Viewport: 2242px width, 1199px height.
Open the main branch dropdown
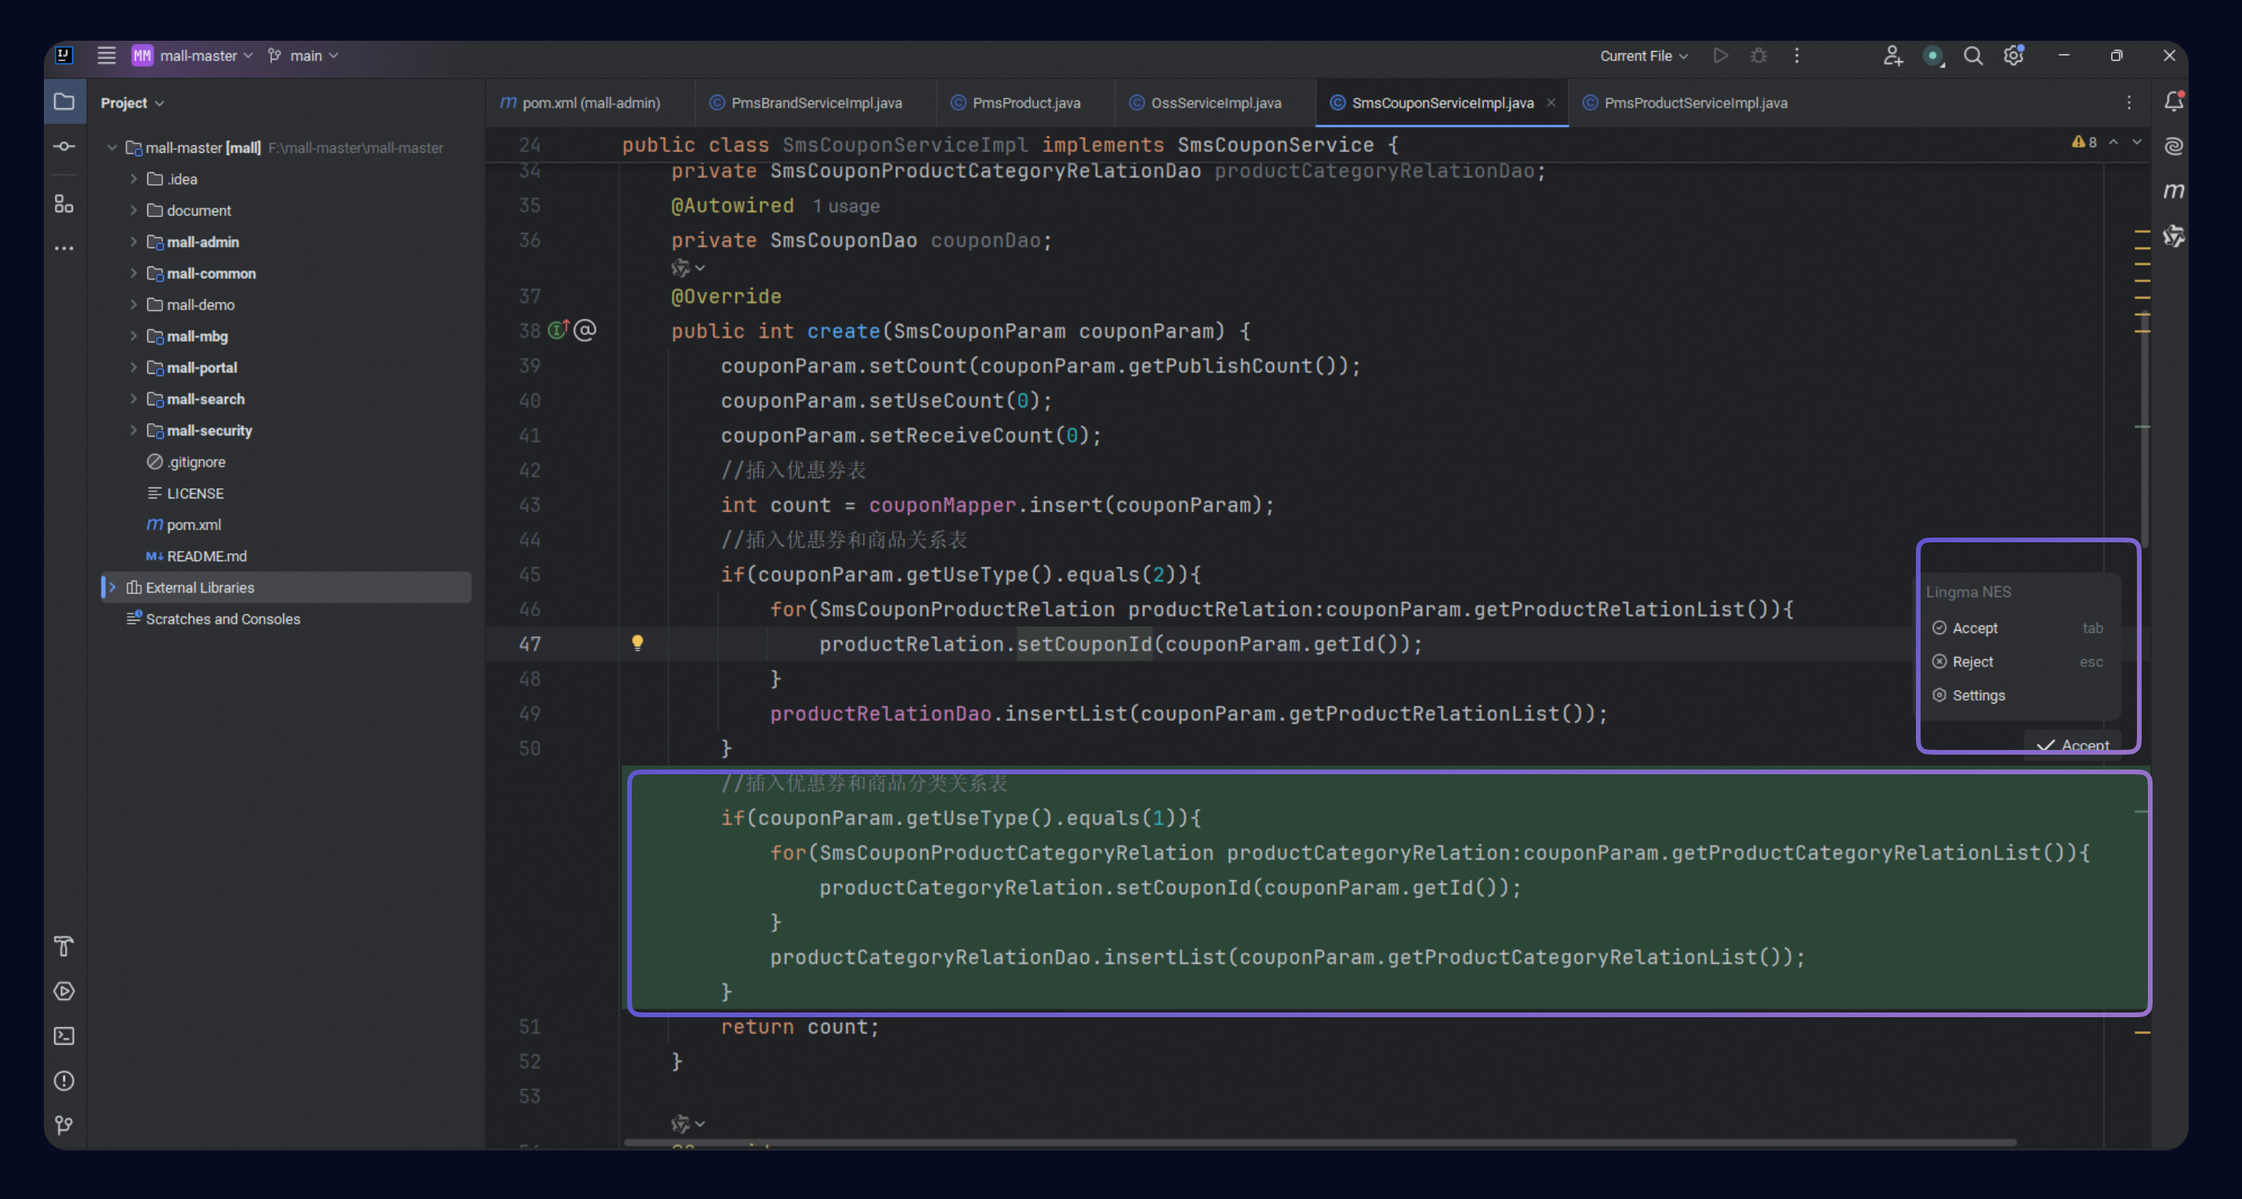point(303,56)
